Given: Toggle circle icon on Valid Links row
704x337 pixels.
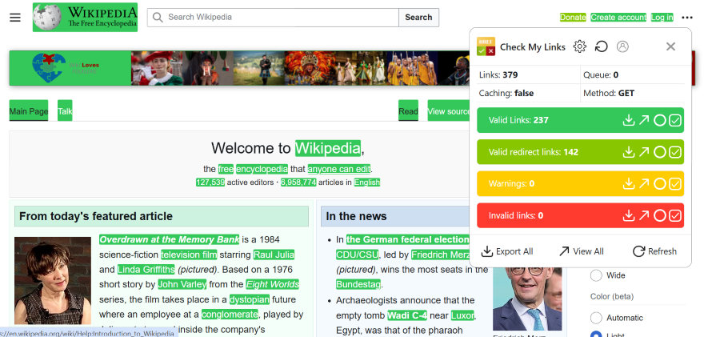Looking at the screenshot, I should point(659,120).
